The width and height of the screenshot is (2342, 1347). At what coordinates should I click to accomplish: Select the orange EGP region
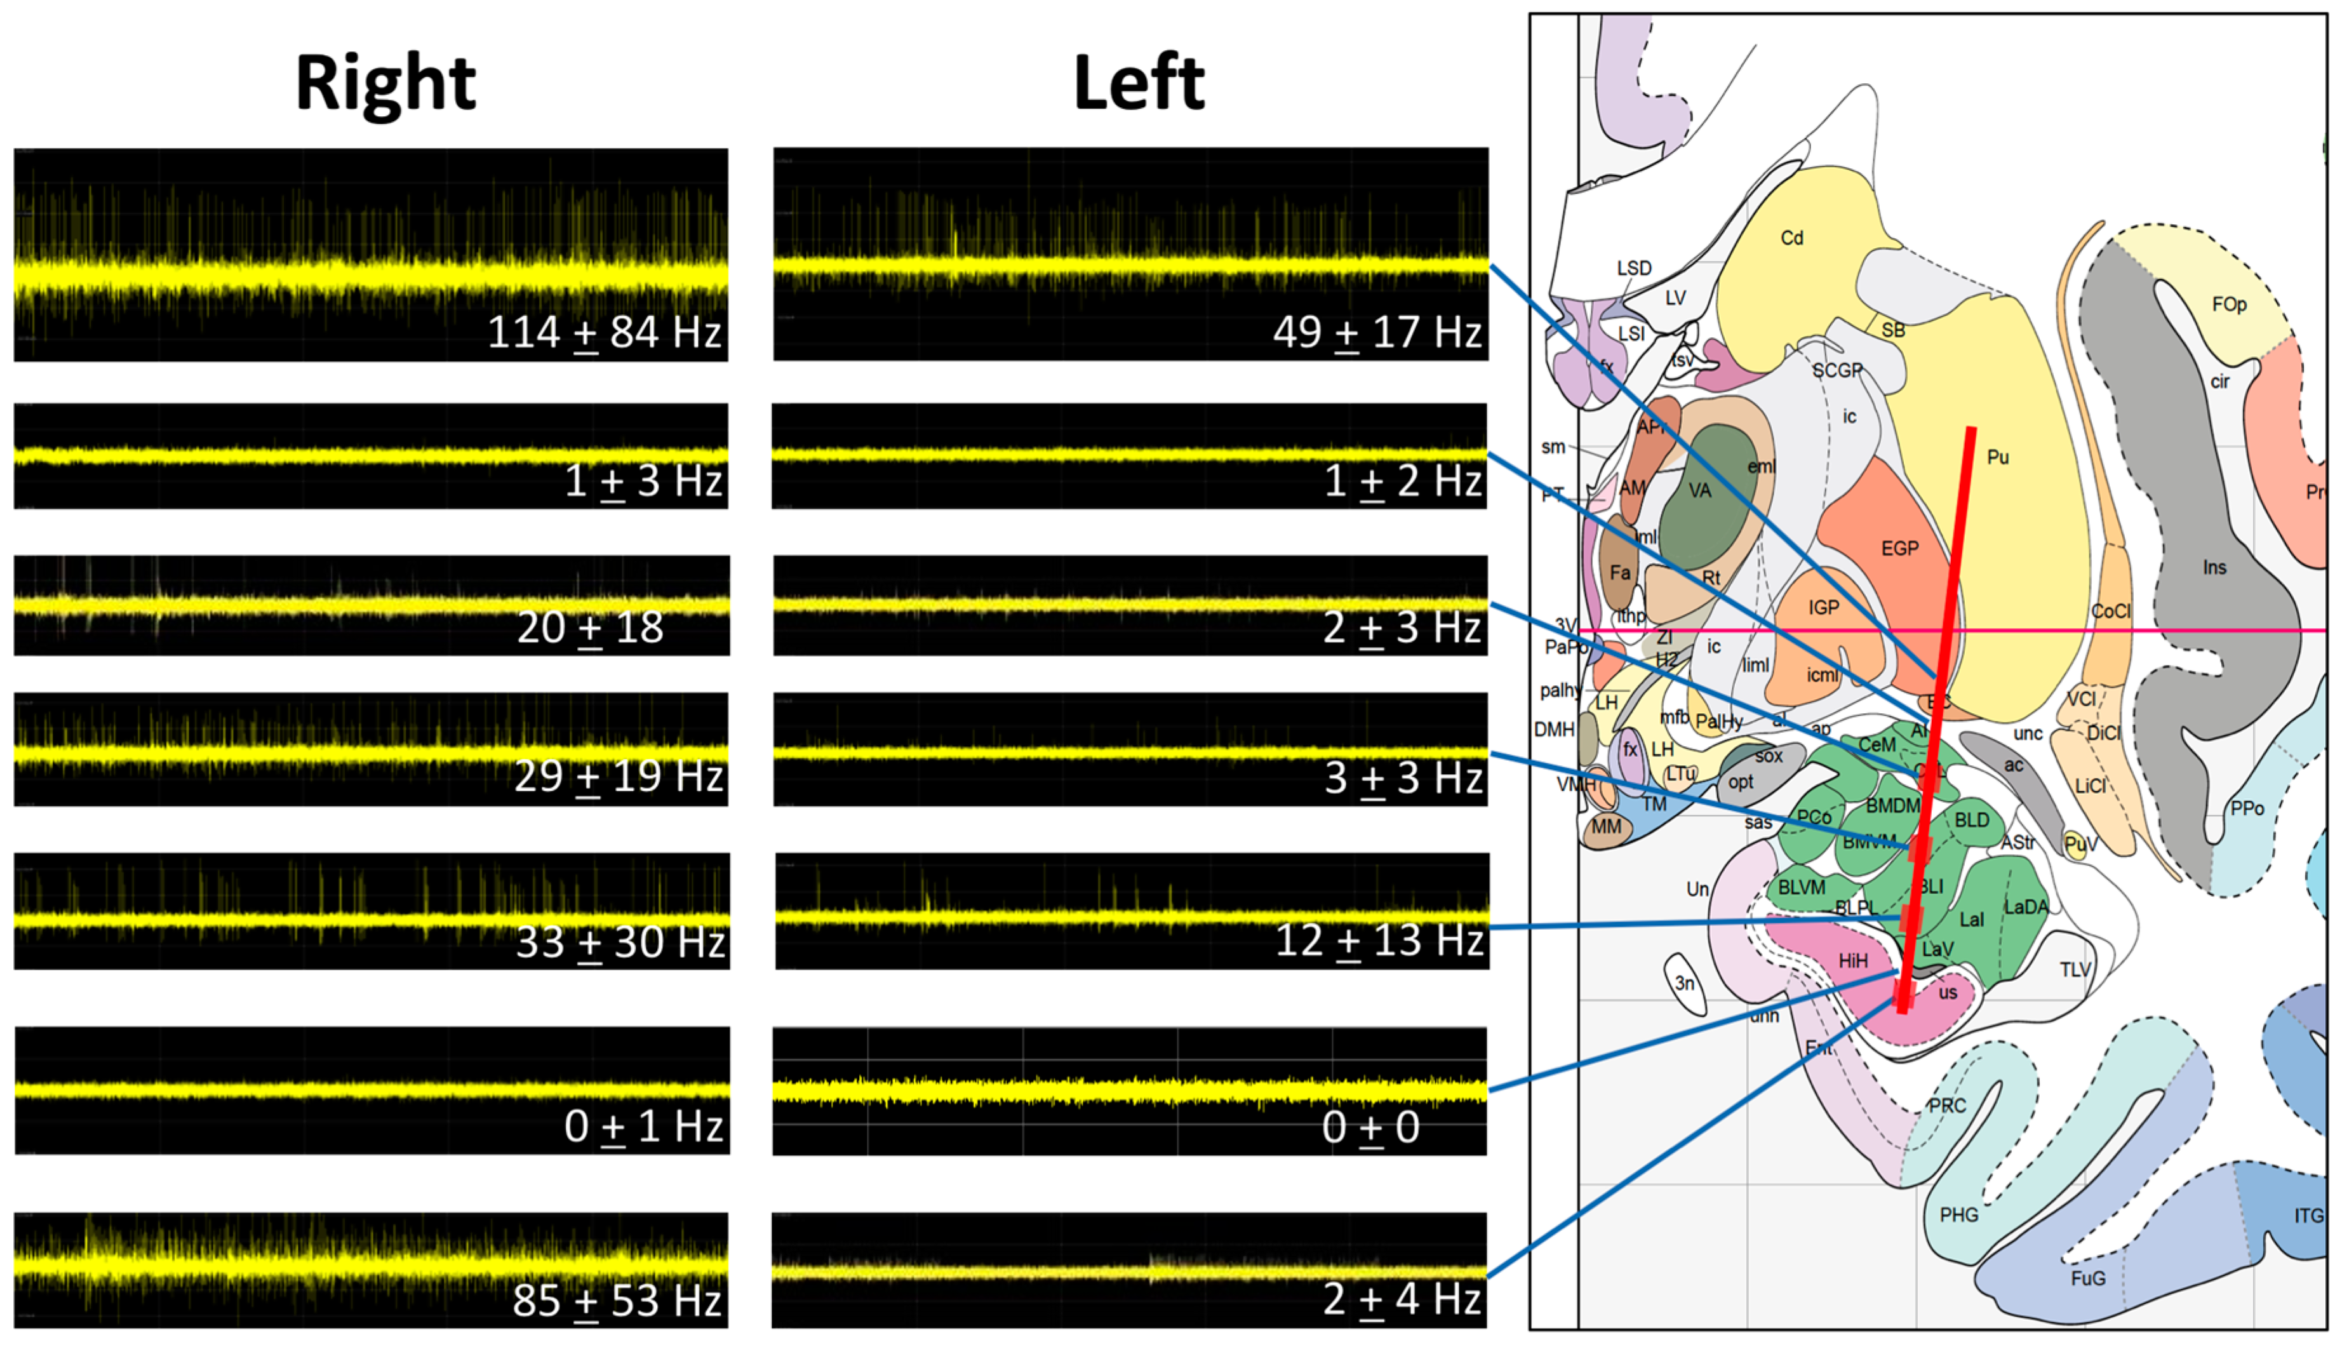click(1899, 549)
